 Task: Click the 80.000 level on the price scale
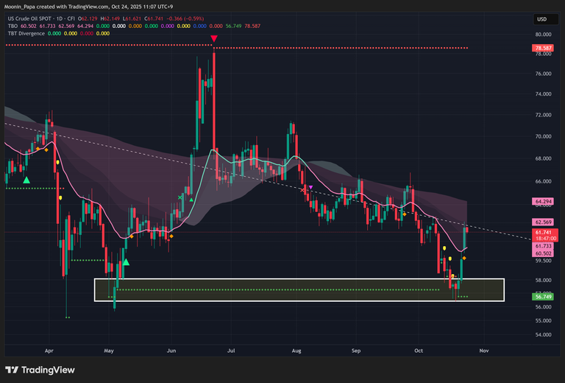click(543, 34)
